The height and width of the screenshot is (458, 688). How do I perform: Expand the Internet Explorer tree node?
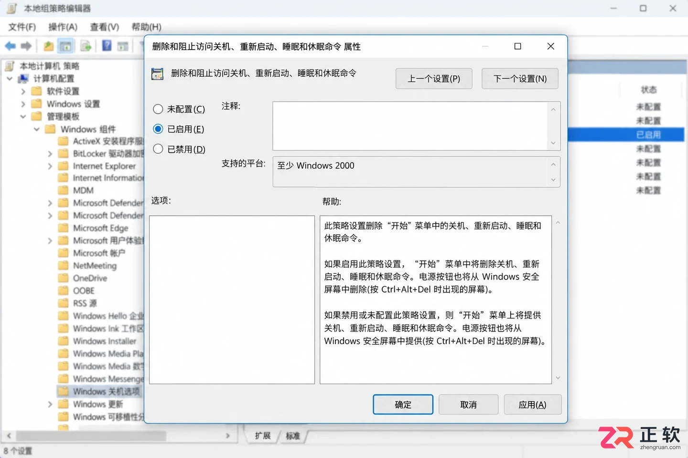point(50,166)
